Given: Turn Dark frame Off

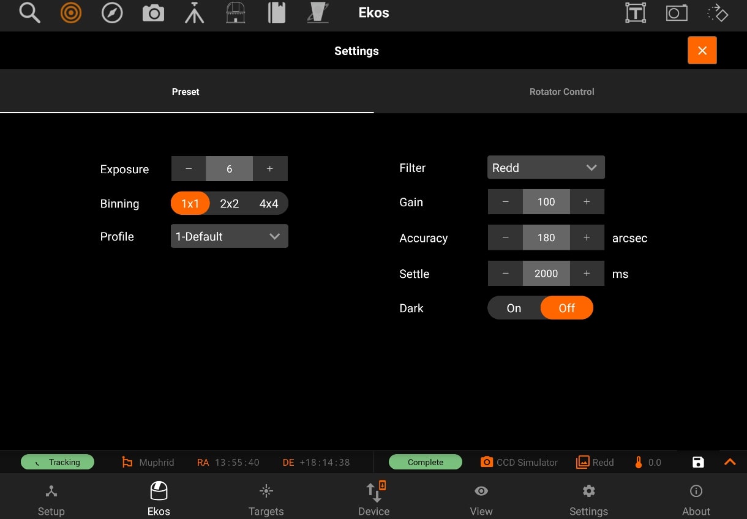Looking at the screenshot, I should click(567, 308).
